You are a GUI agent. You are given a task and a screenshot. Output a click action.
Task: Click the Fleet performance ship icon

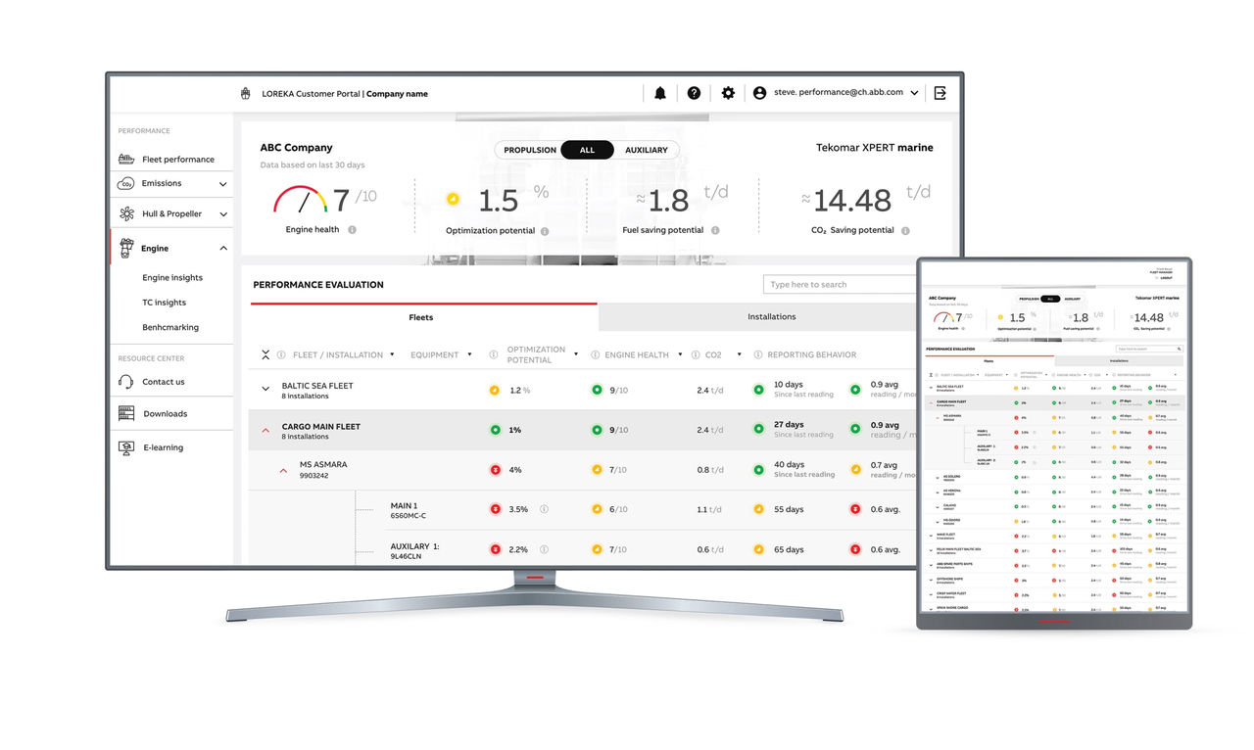126,159
